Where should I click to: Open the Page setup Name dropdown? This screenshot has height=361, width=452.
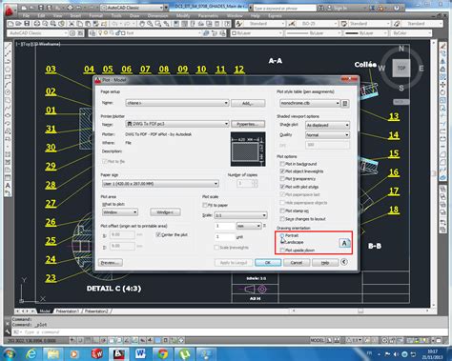coord(177,103)
